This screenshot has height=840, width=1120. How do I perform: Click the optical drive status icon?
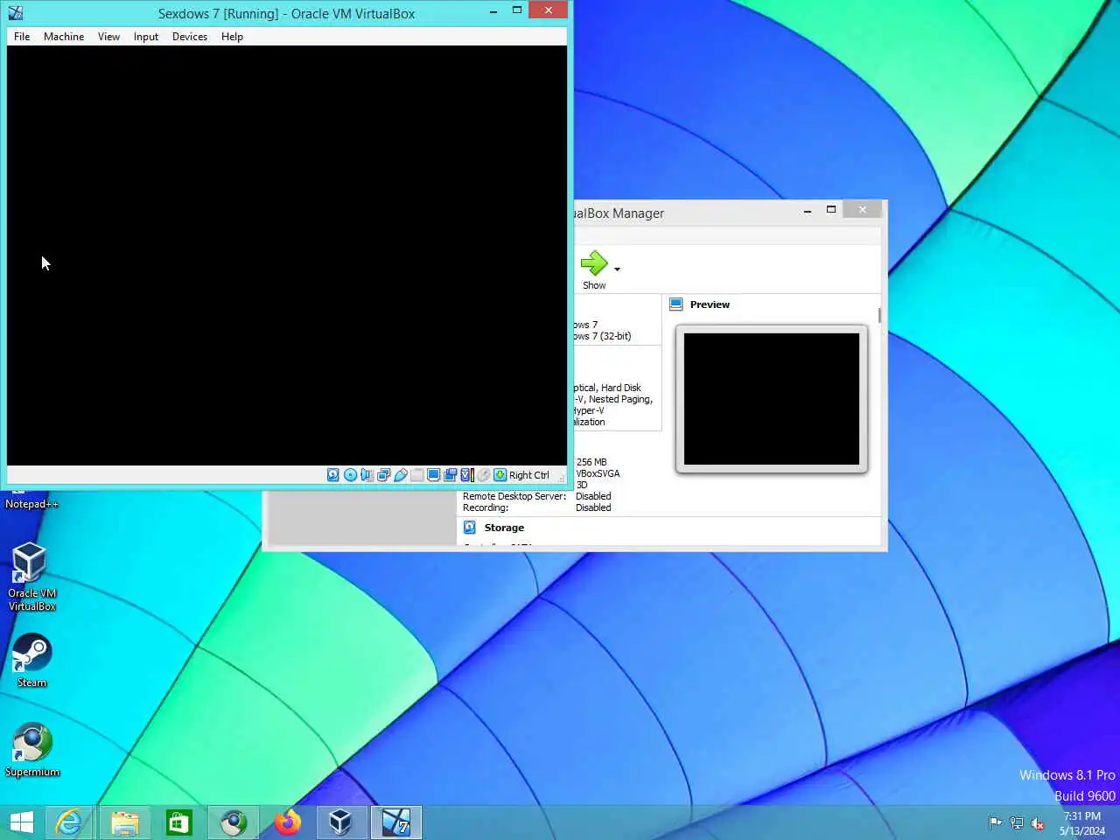coord(350,475)
